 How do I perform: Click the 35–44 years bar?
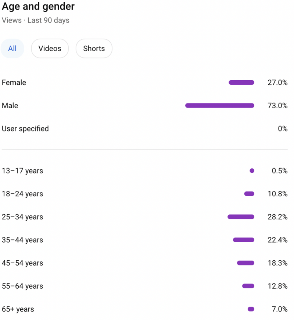244,240
